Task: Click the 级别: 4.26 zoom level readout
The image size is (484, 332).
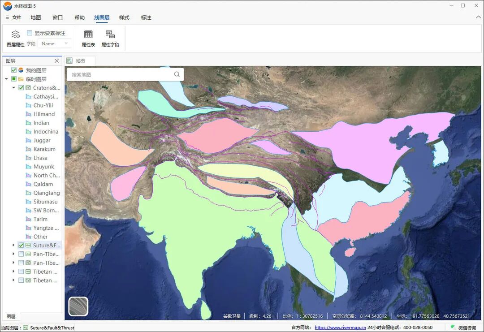Action: 260,316
